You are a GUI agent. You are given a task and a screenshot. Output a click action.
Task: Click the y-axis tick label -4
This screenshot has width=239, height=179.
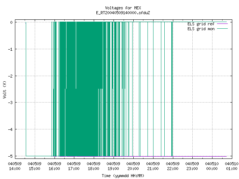[10, 129]
